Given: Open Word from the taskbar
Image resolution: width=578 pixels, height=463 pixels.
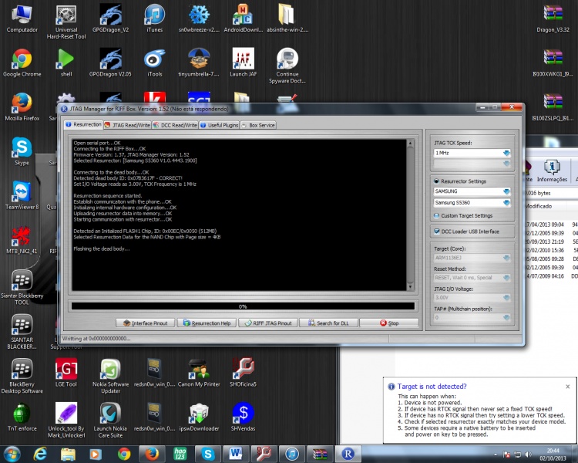Looking at the screenshot, I should pos(236,454).
